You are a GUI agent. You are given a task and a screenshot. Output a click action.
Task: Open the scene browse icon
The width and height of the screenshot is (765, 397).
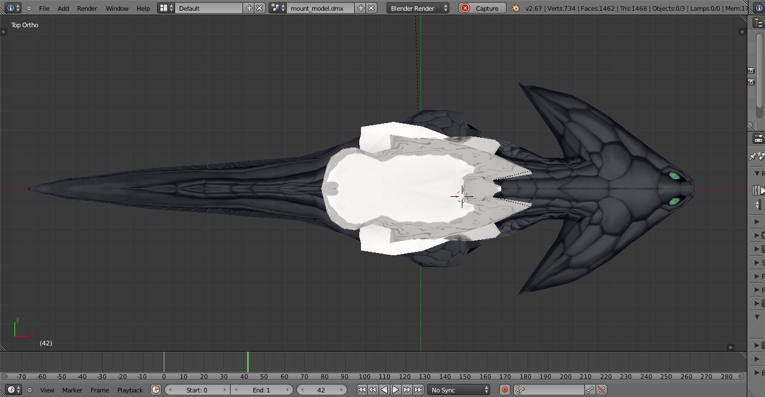pyautogui.click(x=278, y=8)
